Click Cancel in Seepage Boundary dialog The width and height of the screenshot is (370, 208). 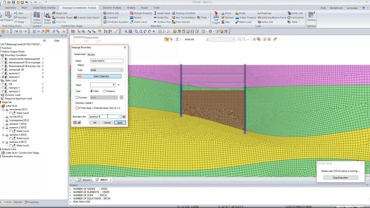pyautogui.click(x=107, y=122)
